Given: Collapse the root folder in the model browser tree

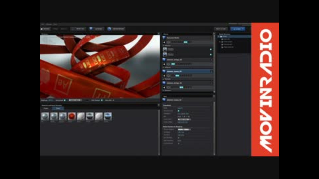Looking at the screenshot, I should click(219, 37).
